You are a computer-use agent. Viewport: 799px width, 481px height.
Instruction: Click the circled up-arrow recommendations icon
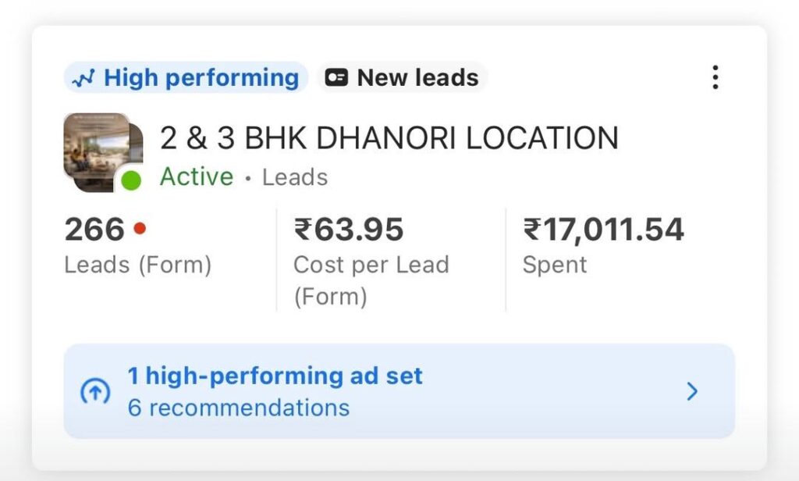coord(96,391)
